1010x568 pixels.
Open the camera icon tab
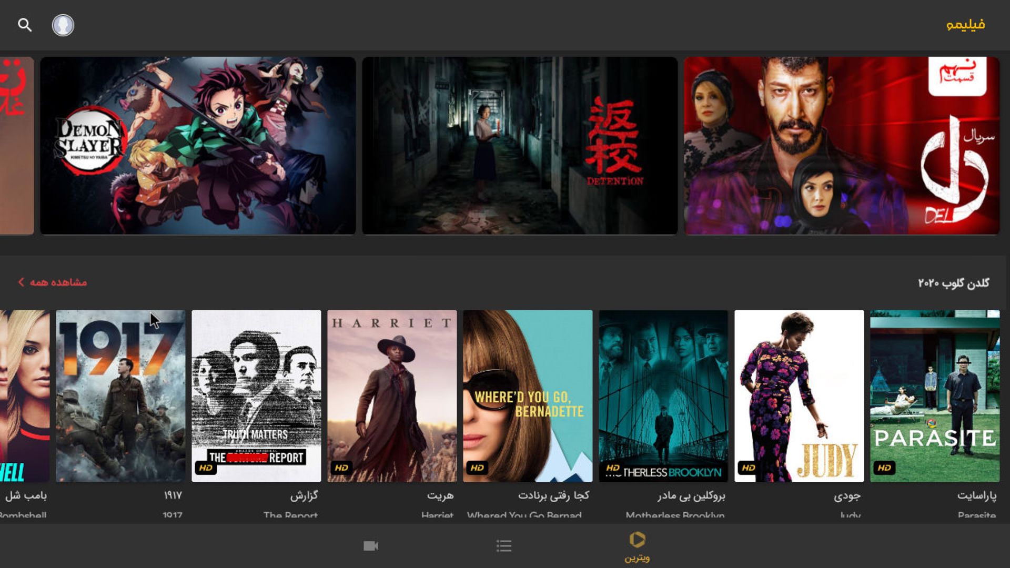[371, 546]
